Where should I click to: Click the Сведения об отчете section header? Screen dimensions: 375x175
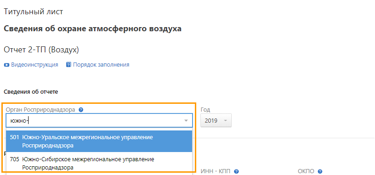[31, 92]
